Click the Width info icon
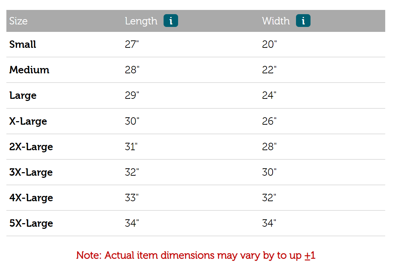Viewport: 393px width, 271px height. point(303,21)
